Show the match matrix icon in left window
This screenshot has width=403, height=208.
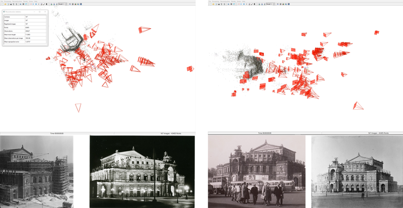[x=73, y=4]
